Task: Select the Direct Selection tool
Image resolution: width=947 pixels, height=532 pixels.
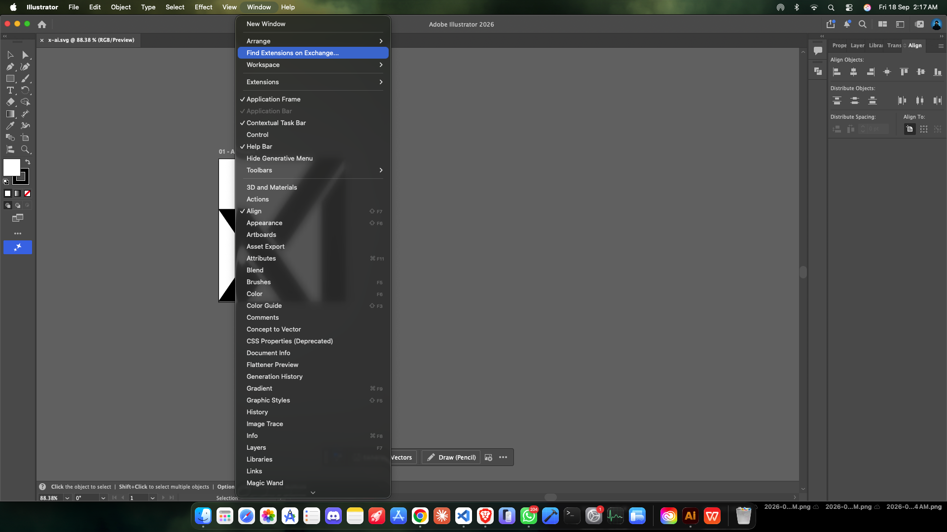Action: [25, 55]
